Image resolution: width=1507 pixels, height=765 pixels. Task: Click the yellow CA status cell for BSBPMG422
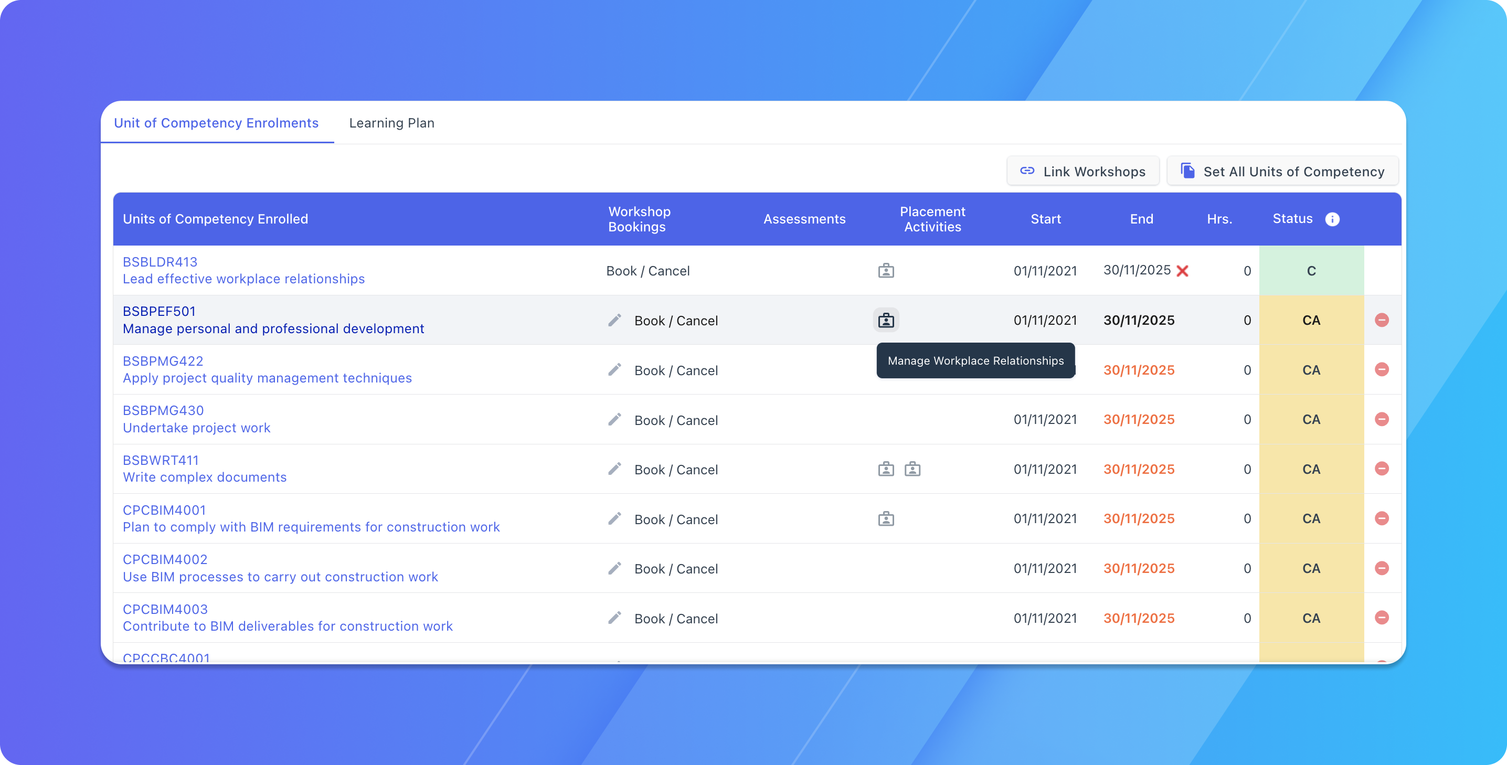tap(1312, 369)
